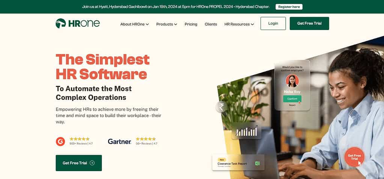Image resolution: width=384 pixels, height=179 pixels.
Task: Click Reject on the Neha Roy card
Action: coord(292,105)
